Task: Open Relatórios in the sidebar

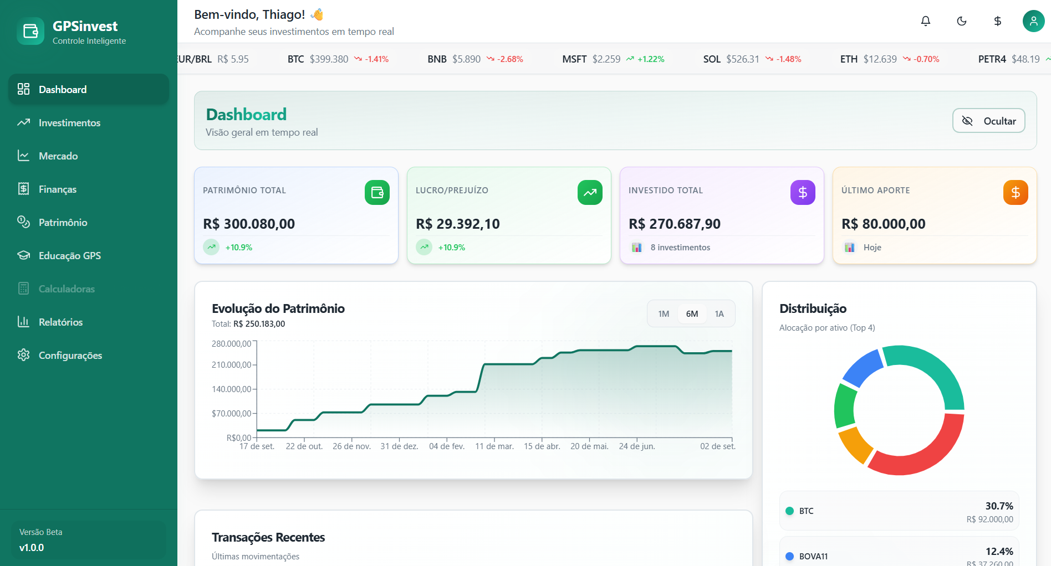Action: point(89,322)
